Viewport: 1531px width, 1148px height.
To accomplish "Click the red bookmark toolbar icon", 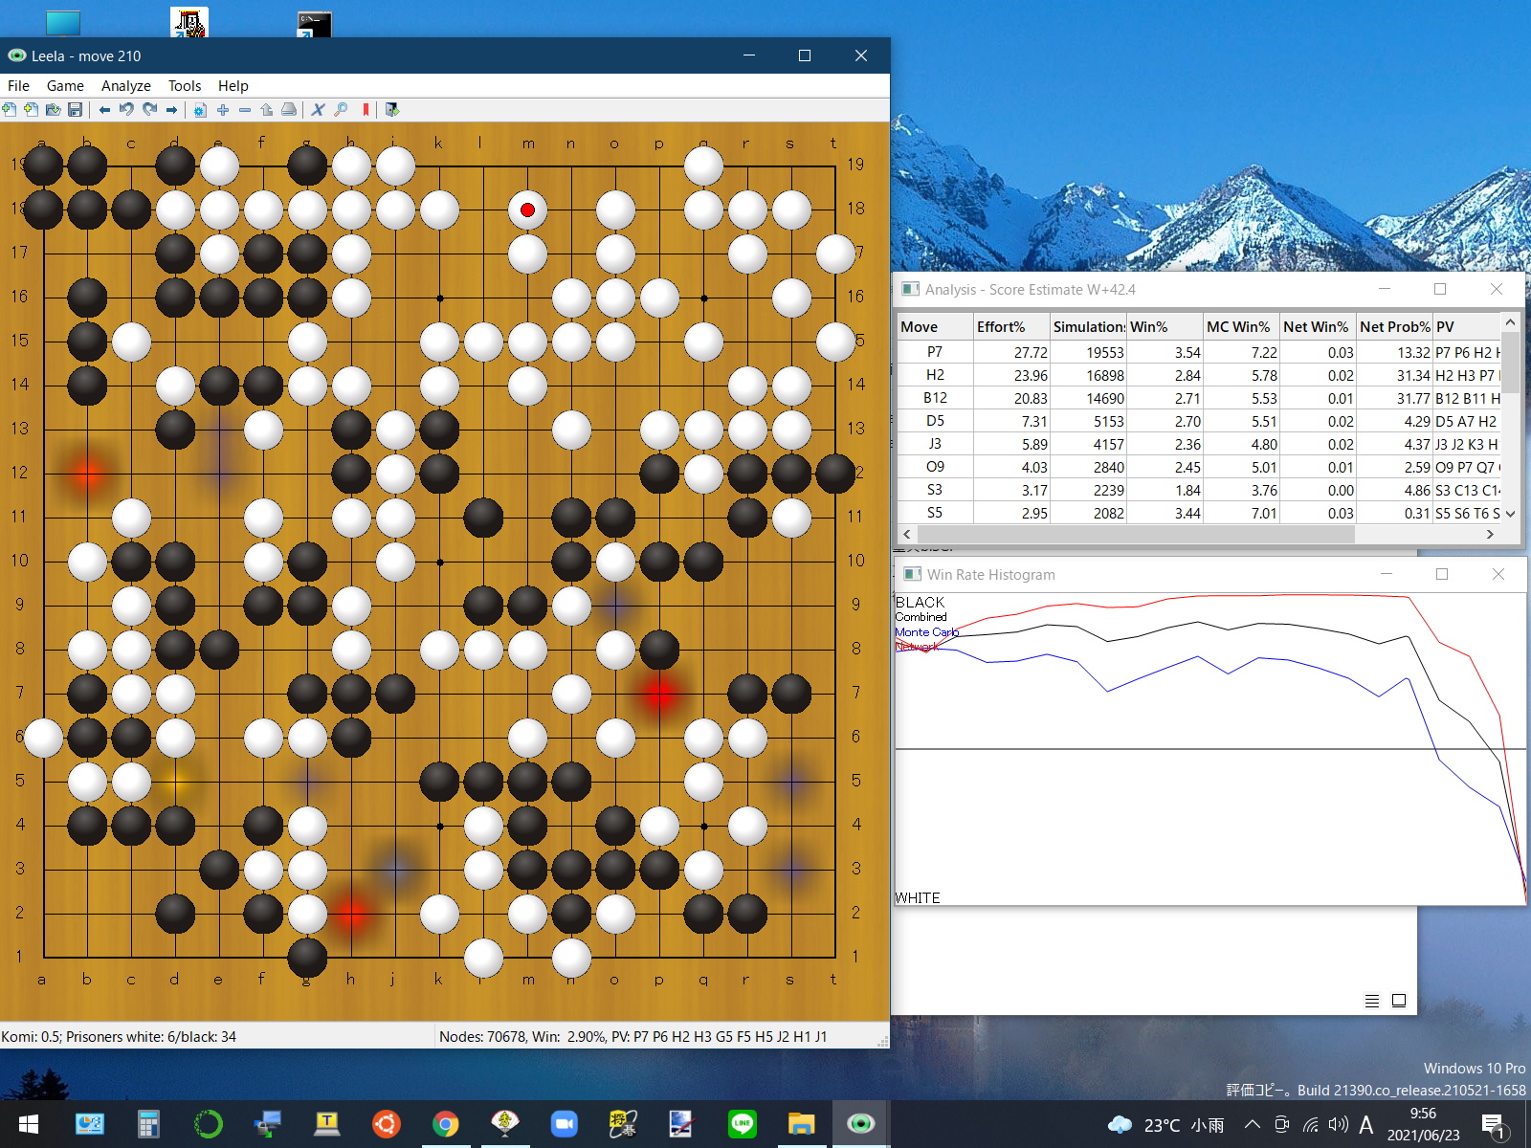I will (366, 110).
